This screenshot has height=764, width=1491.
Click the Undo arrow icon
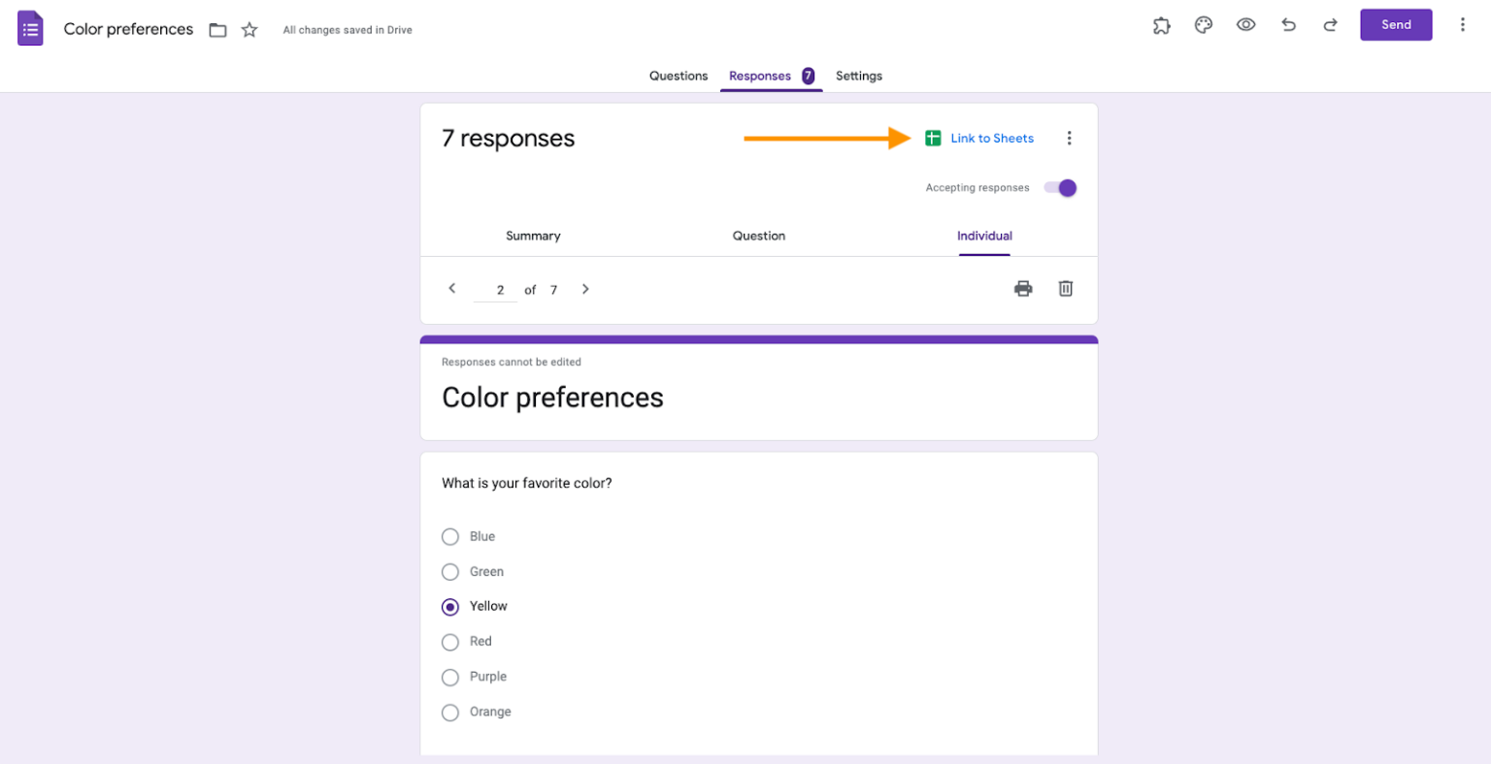[1288, 25]
